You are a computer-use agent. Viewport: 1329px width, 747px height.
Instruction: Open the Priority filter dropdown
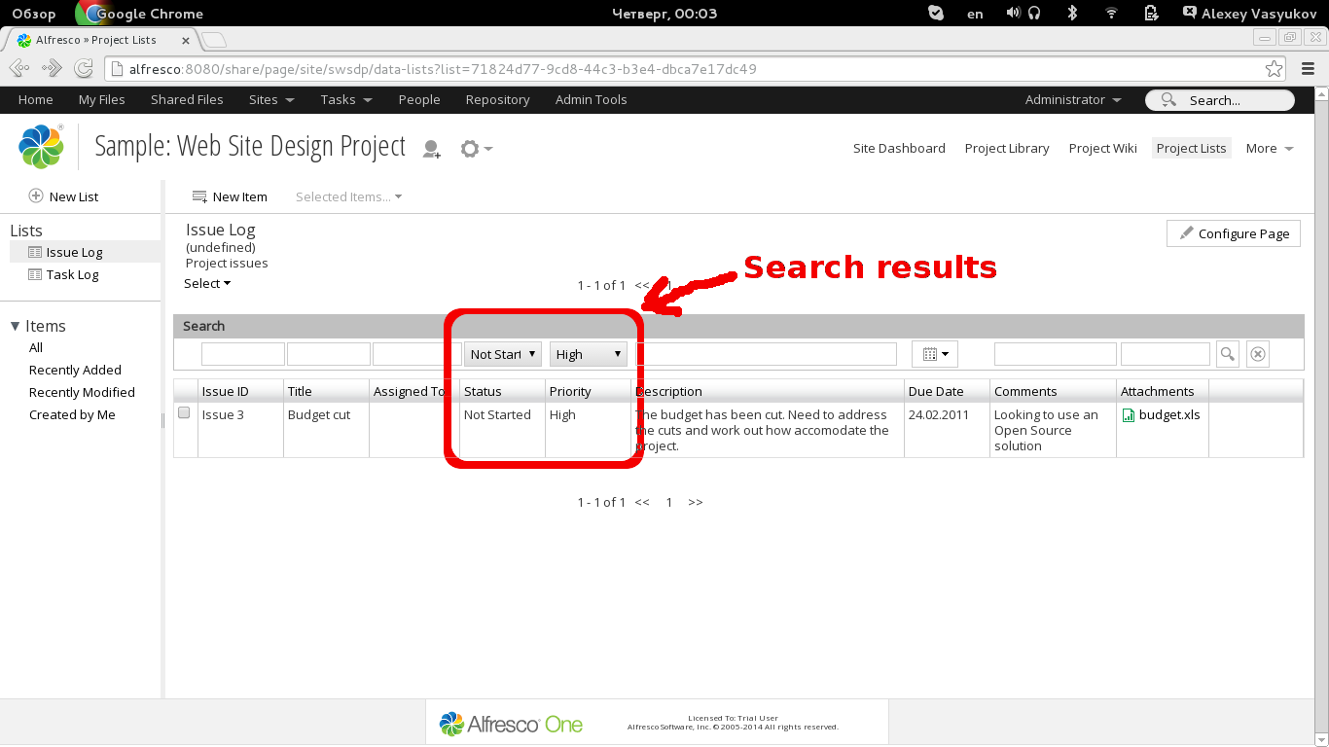[589, 354]
